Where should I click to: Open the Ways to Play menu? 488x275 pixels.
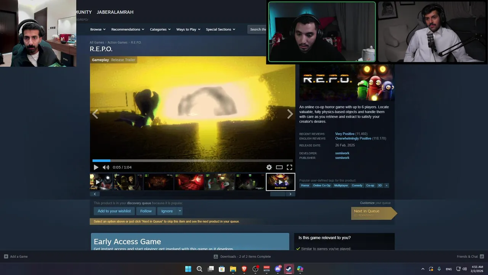[188, 29]
